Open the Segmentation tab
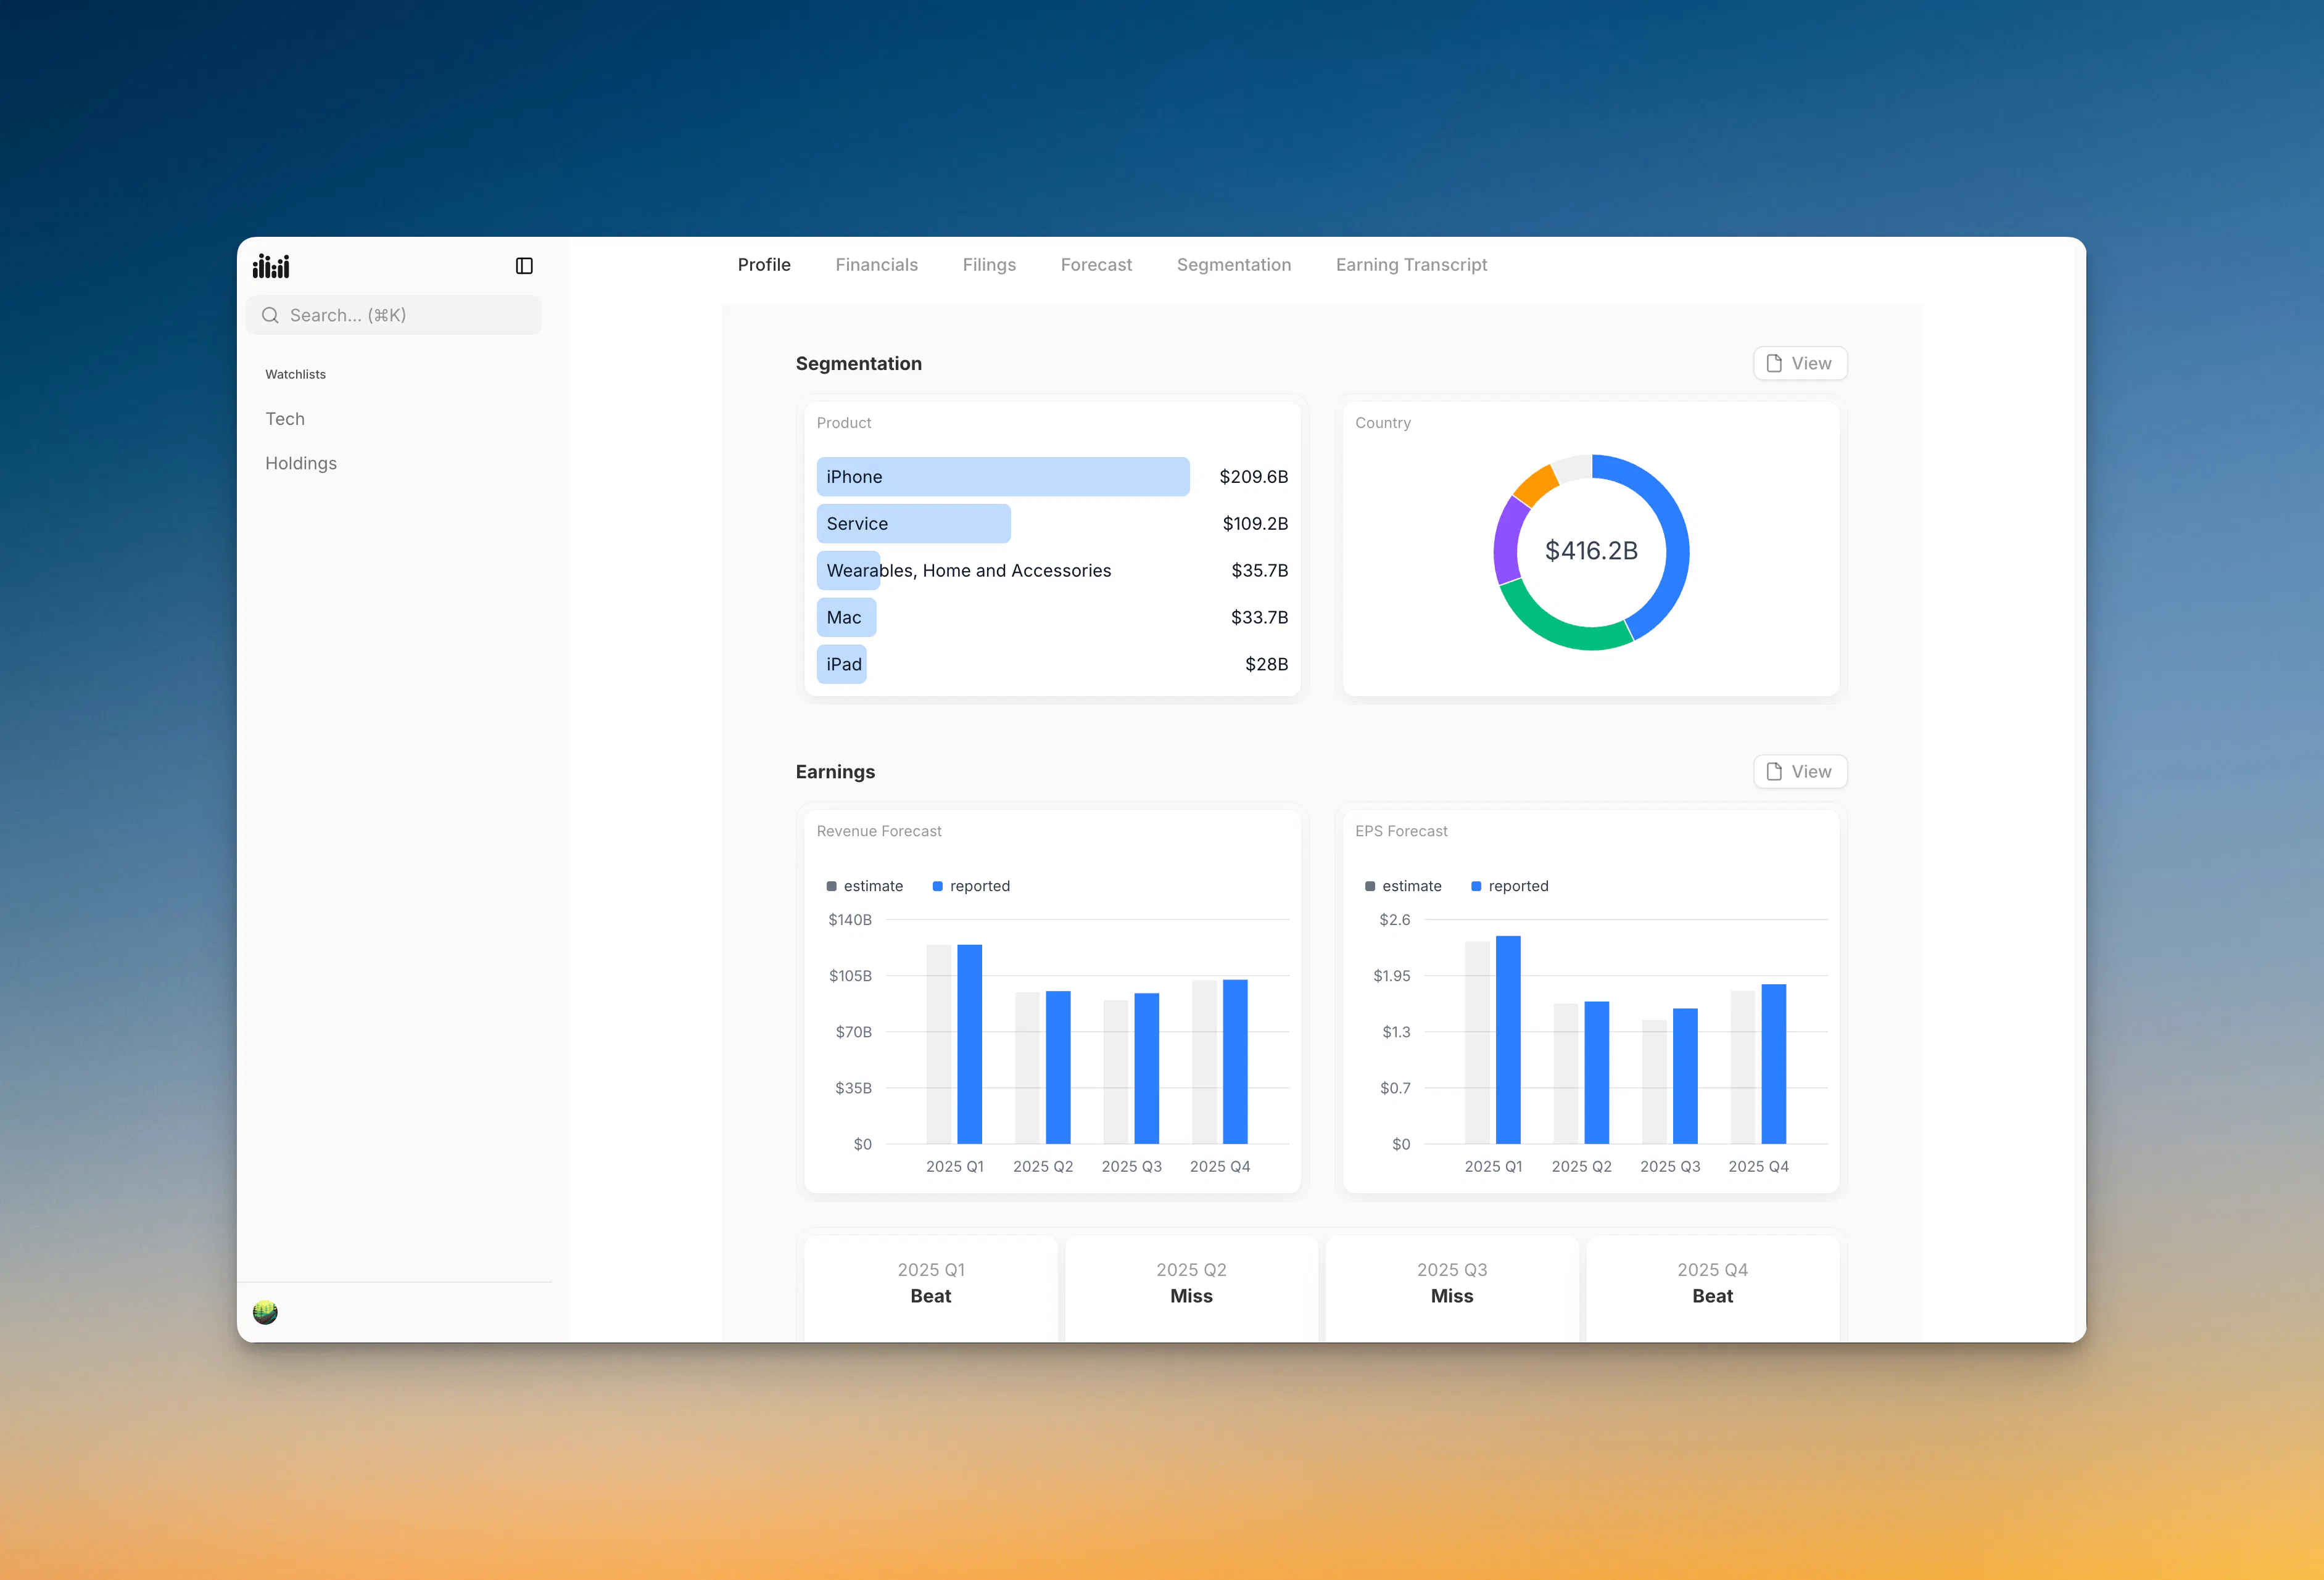2324x1580 pixels. click(1233, 265)
